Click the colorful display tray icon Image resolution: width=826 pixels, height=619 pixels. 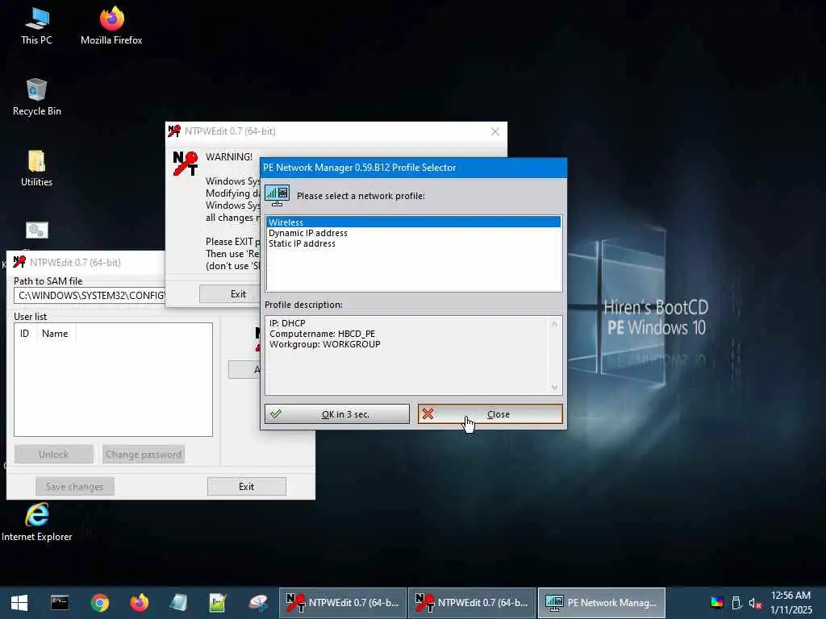point(717,603)
